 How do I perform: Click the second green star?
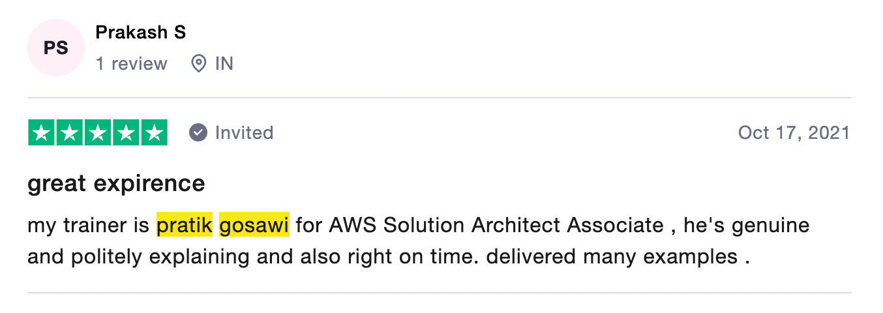(70, 133)
